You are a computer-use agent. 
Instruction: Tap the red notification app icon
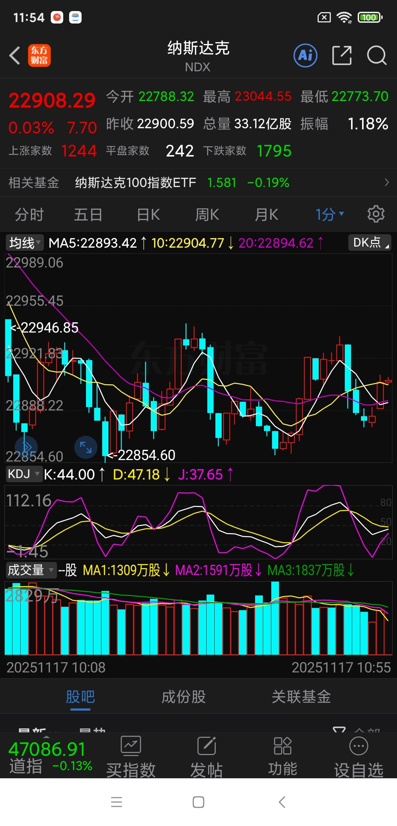(57, 17)
